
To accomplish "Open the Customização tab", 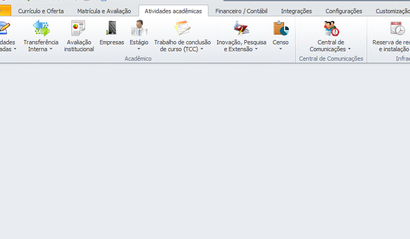I will [x=393, y=11].
